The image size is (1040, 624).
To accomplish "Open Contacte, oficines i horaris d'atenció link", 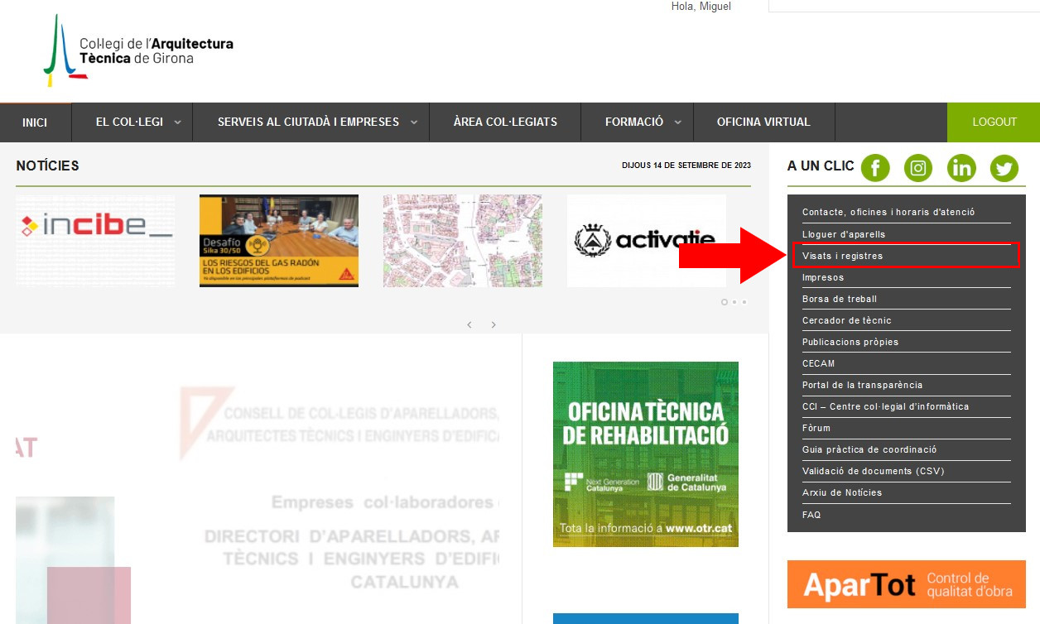I will 888,213.
